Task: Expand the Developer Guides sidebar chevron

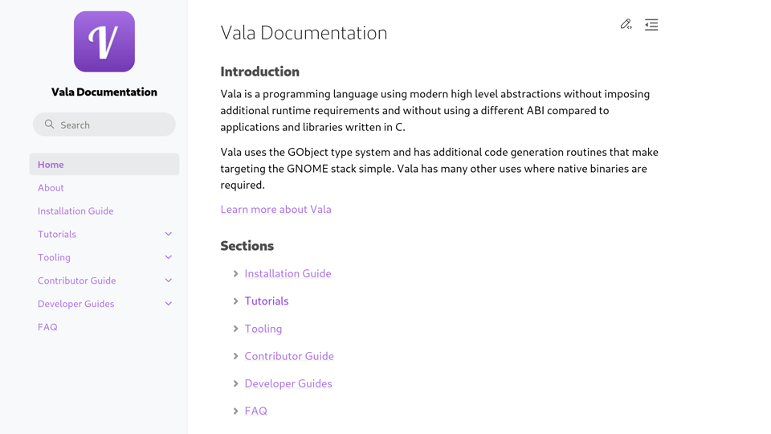Action: click(x=169, y=304)
